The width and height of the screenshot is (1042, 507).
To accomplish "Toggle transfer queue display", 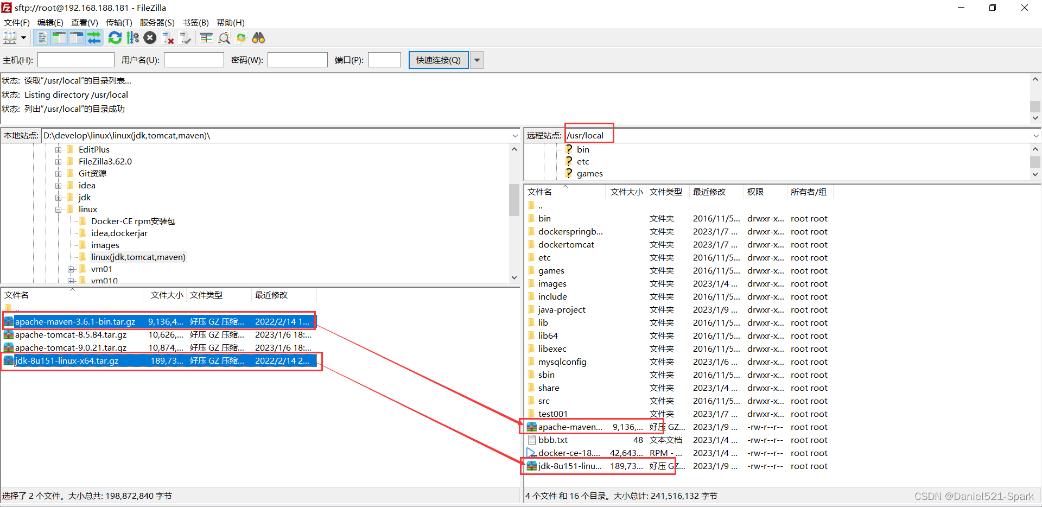I will [94, 38].
